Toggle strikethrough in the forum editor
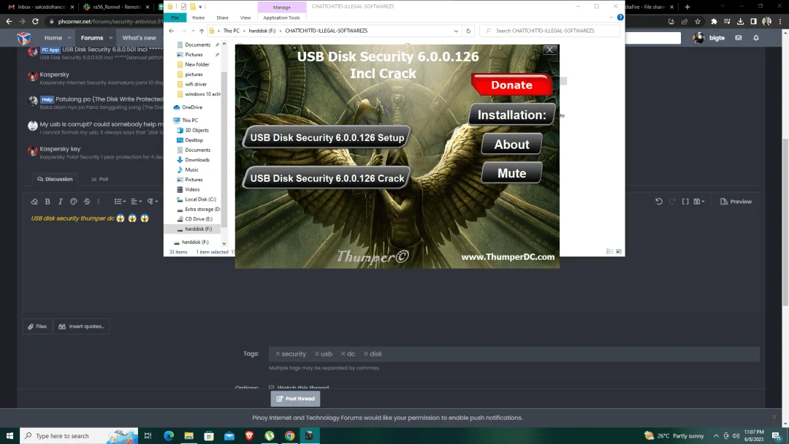 point(87,202)
